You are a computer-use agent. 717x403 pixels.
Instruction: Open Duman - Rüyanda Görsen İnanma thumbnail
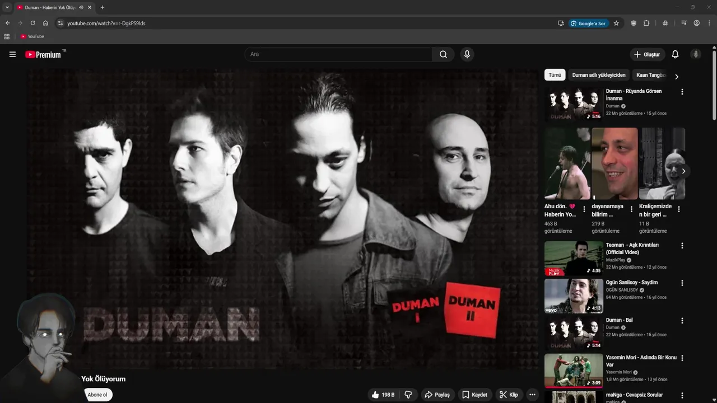point(574,104)
